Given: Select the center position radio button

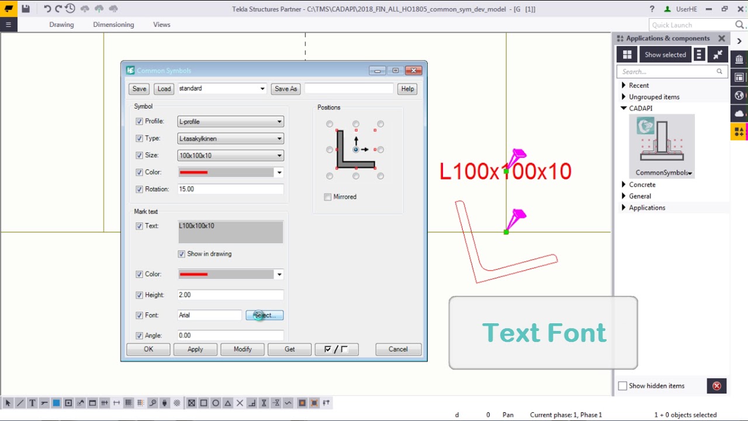Looking at the screenshot, I should tap(355, 150).
